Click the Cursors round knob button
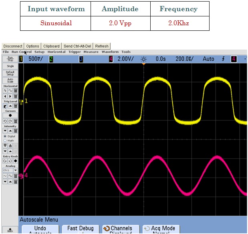Viewport: 248px width, 234px height. tap(10, 116)
